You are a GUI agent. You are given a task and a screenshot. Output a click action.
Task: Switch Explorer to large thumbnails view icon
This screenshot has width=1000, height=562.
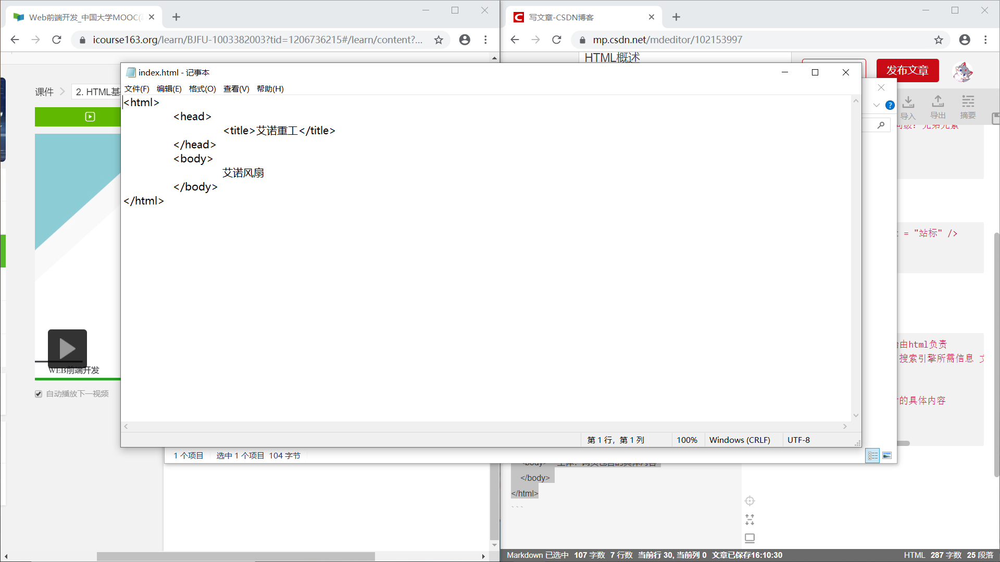coord(887,455)
